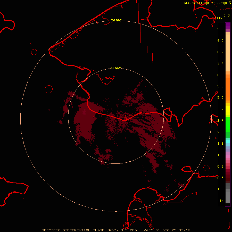Viewport: 232px width, 232px height.
Task: Click the 2.6 scale value label
Action: 220,132
